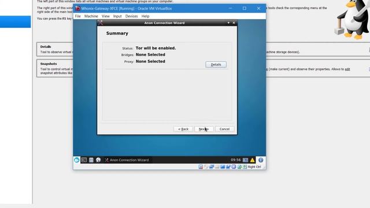Click 'Tor will be enabled.' status text
Screen dimensions: 370x208
point(156,48)
